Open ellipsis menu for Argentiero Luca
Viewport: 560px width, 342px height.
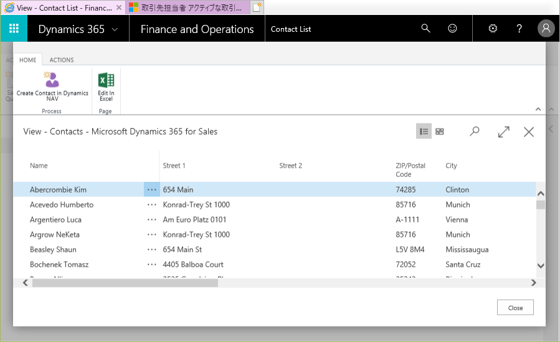(x=152, y=219)
